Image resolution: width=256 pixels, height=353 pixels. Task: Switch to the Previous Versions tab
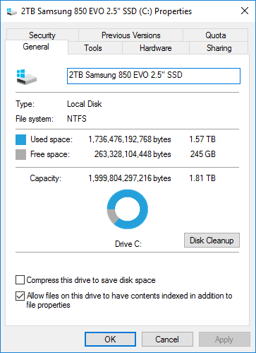(x=131, y=35)
